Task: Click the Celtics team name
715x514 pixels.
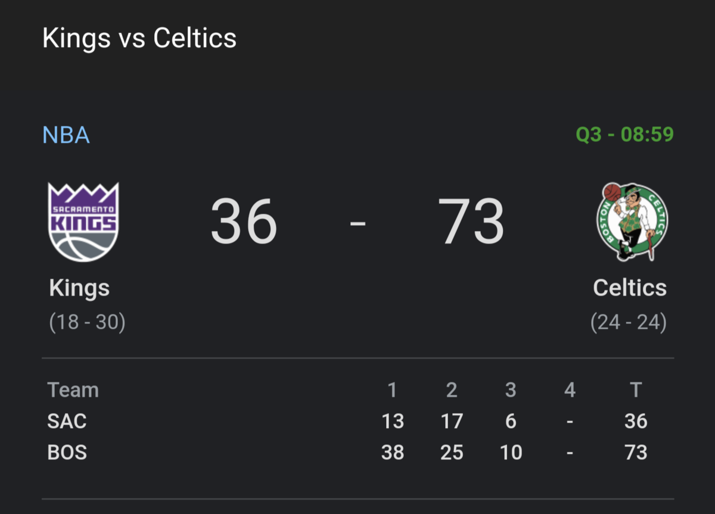Action: (x=630, y=288)
